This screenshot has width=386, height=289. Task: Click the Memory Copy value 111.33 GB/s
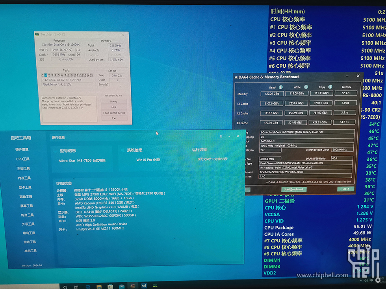[x=321, y=93]
